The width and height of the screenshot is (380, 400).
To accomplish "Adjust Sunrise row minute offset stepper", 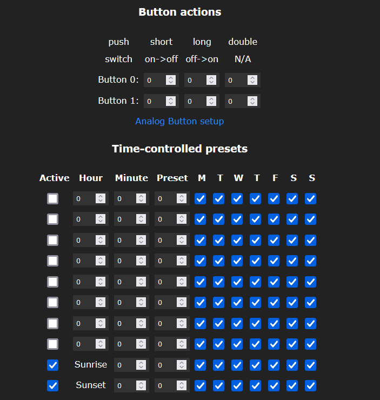I will (141, 365).
